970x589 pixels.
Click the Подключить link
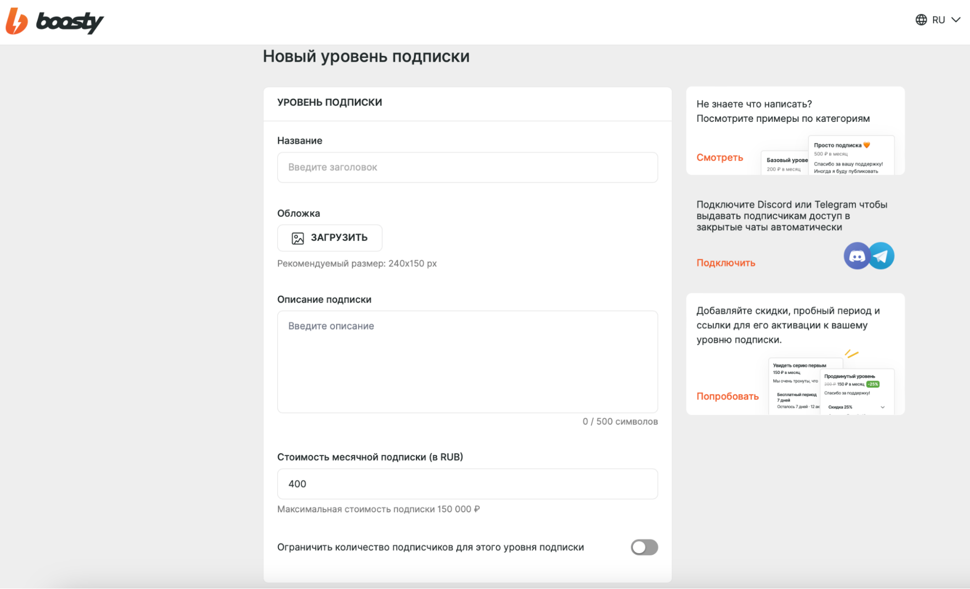tap(725, 263)
